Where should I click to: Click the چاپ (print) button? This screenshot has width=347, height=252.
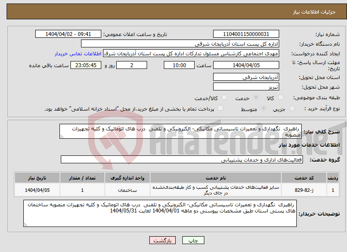tap(193, 240)
